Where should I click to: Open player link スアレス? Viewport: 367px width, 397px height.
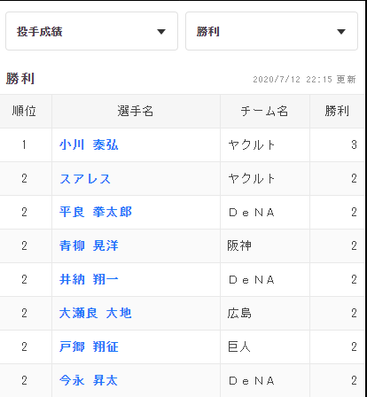click(x=85, y=178)
